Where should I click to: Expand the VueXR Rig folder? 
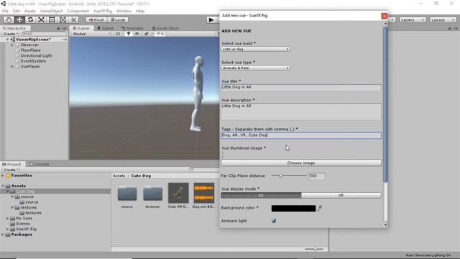pos(8,229)
